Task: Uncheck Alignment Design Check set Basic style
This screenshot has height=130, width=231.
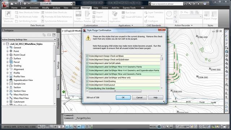Action: pos(87,56)
